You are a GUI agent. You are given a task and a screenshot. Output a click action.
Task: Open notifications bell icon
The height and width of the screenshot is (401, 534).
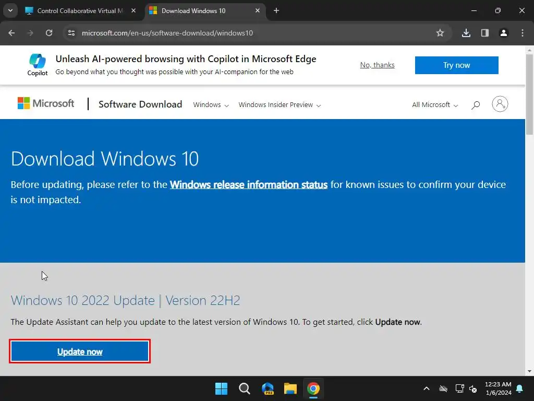(520, 388)
